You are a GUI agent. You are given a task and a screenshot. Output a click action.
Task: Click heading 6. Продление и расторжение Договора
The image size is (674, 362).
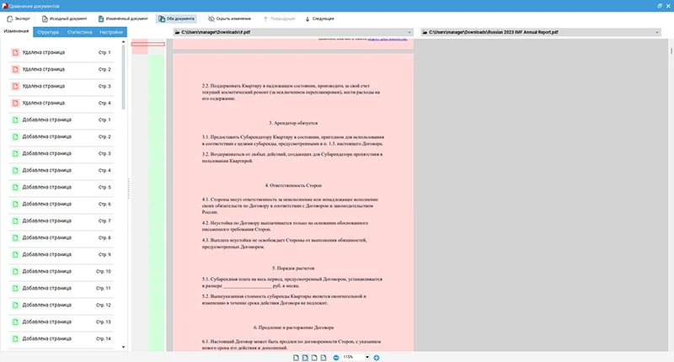(x=293, y=327)
